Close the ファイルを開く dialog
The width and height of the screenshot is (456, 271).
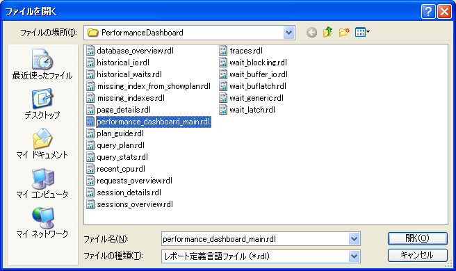(444, 12)
